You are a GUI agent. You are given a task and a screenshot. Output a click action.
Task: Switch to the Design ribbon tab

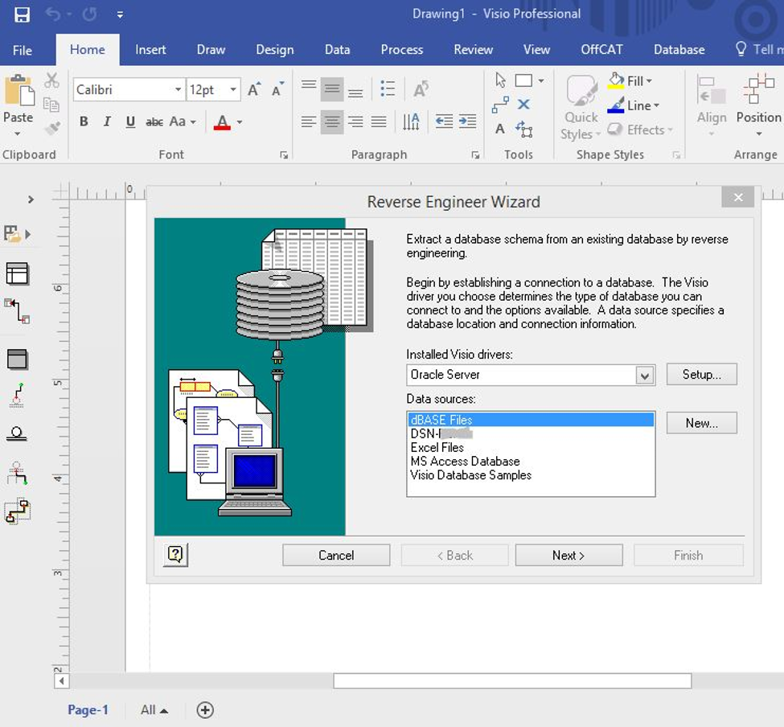[275, 50]
